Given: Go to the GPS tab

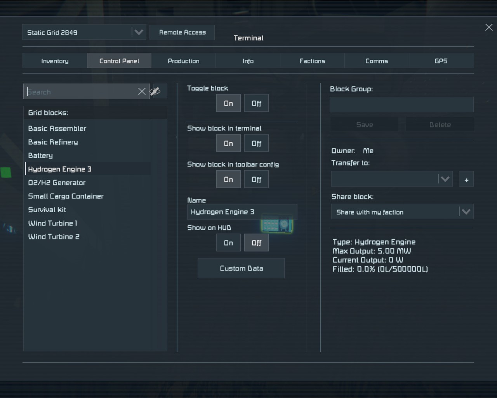Looking at the screenshot, I should pyautogui.click(x=441, y=61).
